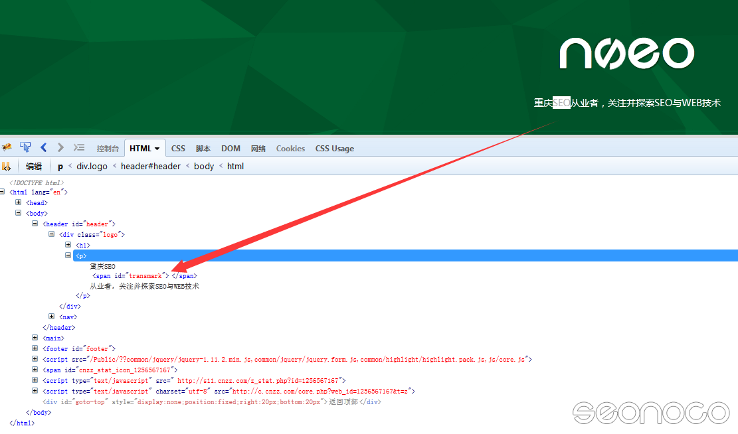Click the NOEO logo in header
This screenshot has height=434, width=738.
tap(626, 53)
